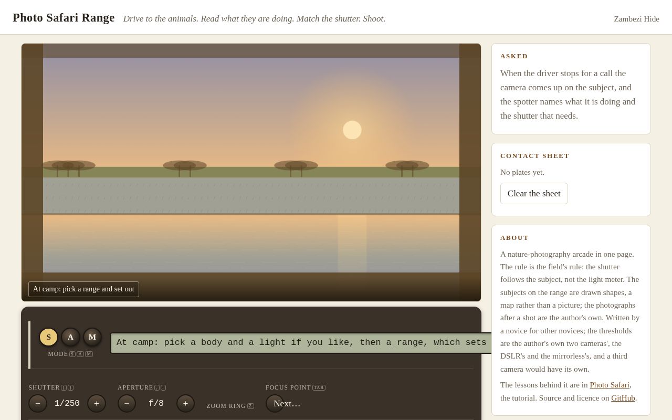Viewport: 672px width, 420px height.
Task: Open the GitHub source link
Action: (623, 398)
